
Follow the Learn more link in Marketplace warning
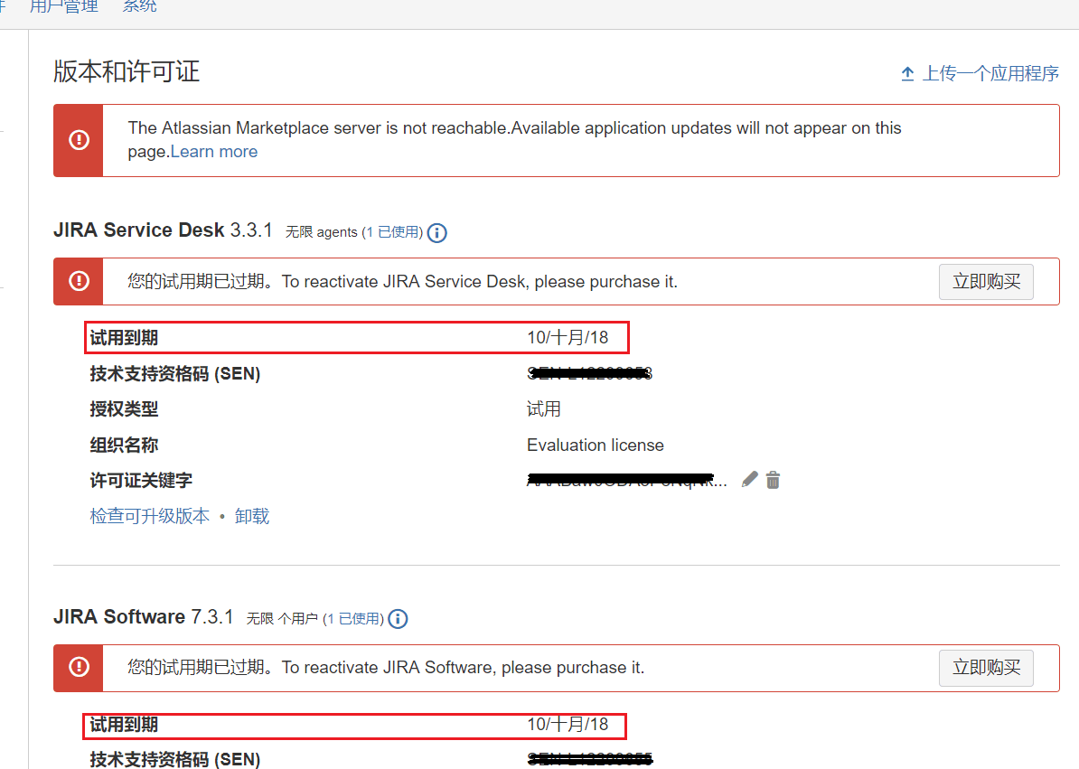[214, 152]
